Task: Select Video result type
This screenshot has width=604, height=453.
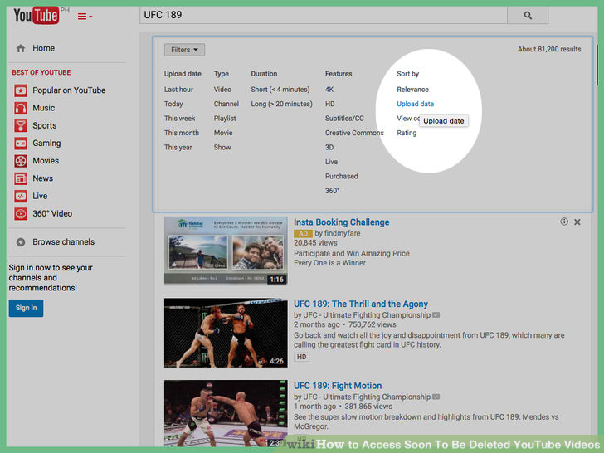Action: pos(222,90)
